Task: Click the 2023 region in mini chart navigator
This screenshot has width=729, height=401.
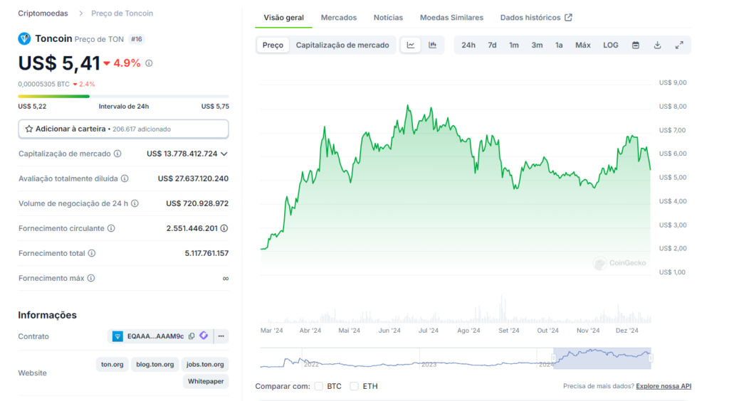Action: click(x=429, y=364)
